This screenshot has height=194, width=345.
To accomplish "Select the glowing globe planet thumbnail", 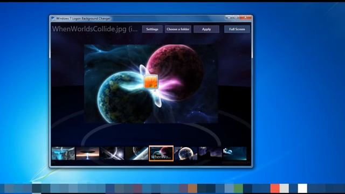I will pos(186,153).
